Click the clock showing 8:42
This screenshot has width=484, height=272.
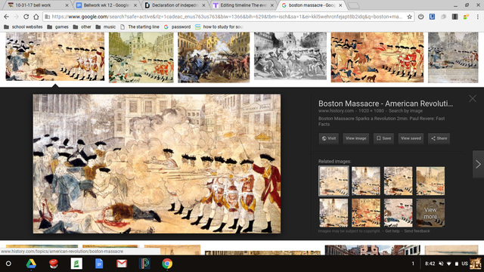tap(430, 264)
